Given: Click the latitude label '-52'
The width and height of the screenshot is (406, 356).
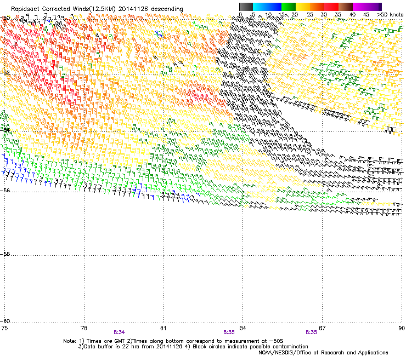Looking at the screenshot, I should [x=5, y=73].
